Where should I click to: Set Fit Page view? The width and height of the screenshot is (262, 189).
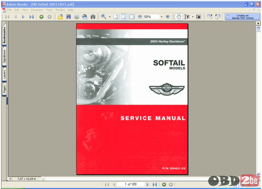pos(124,17)
